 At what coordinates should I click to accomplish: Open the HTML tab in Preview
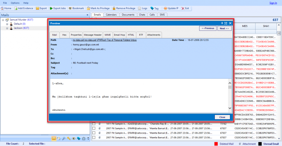(131, 35)
